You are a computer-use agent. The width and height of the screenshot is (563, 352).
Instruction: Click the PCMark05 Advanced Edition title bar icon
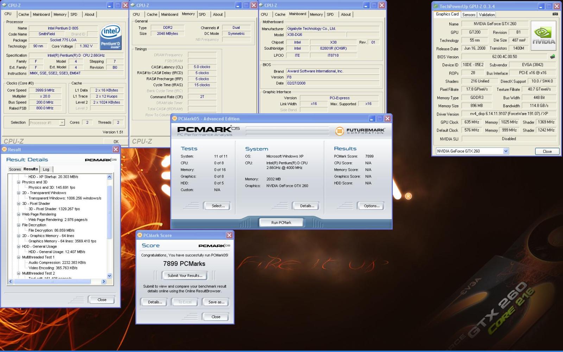[x=174, y=119]
